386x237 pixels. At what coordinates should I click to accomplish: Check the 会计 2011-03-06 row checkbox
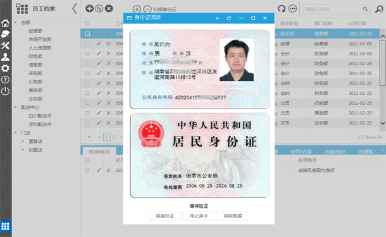87,53
